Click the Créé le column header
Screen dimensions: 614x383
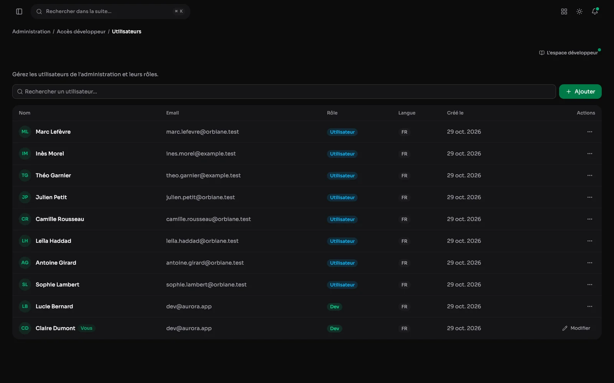pos(455,113)
